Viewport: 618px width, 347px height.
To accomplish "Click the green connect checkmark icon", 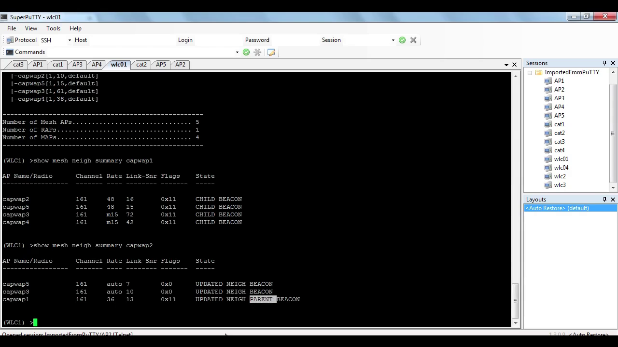I will (402, 40).
